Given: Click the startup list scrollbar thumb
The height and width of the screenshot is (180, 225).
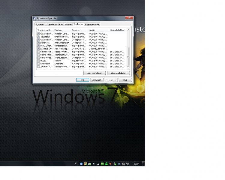Looking at the screenshot, I should coord(128,57).
